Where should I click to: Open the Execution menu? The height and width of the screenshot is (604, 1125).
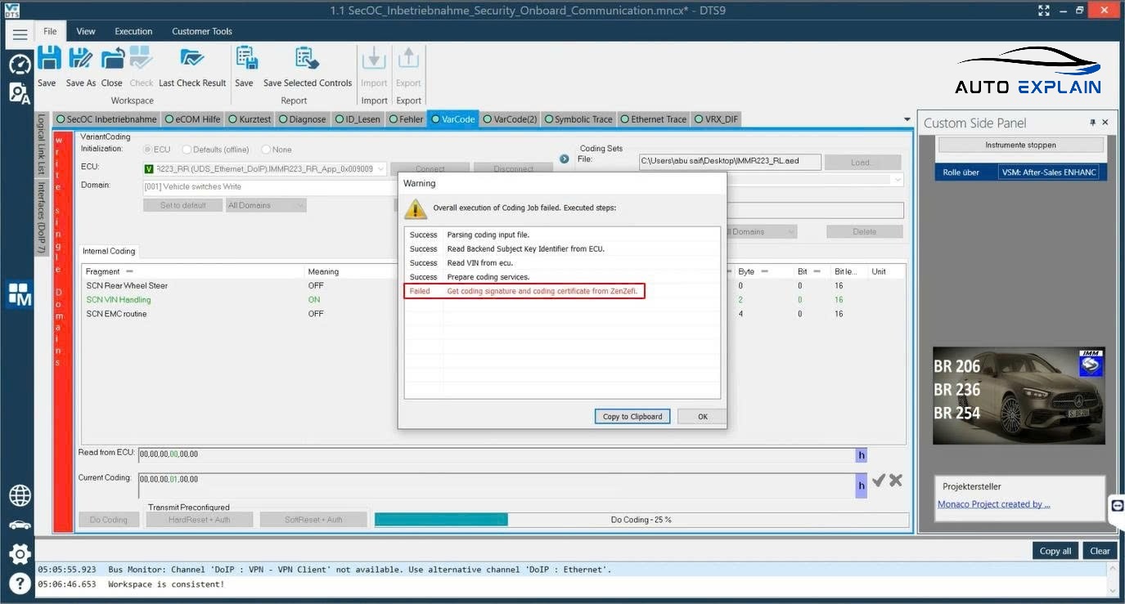coord(133,31)
